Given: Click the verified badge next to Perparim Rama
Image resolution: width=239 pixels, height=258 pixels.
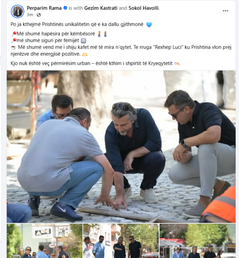Looking at the screenshot, I should [x=65, y=8].
